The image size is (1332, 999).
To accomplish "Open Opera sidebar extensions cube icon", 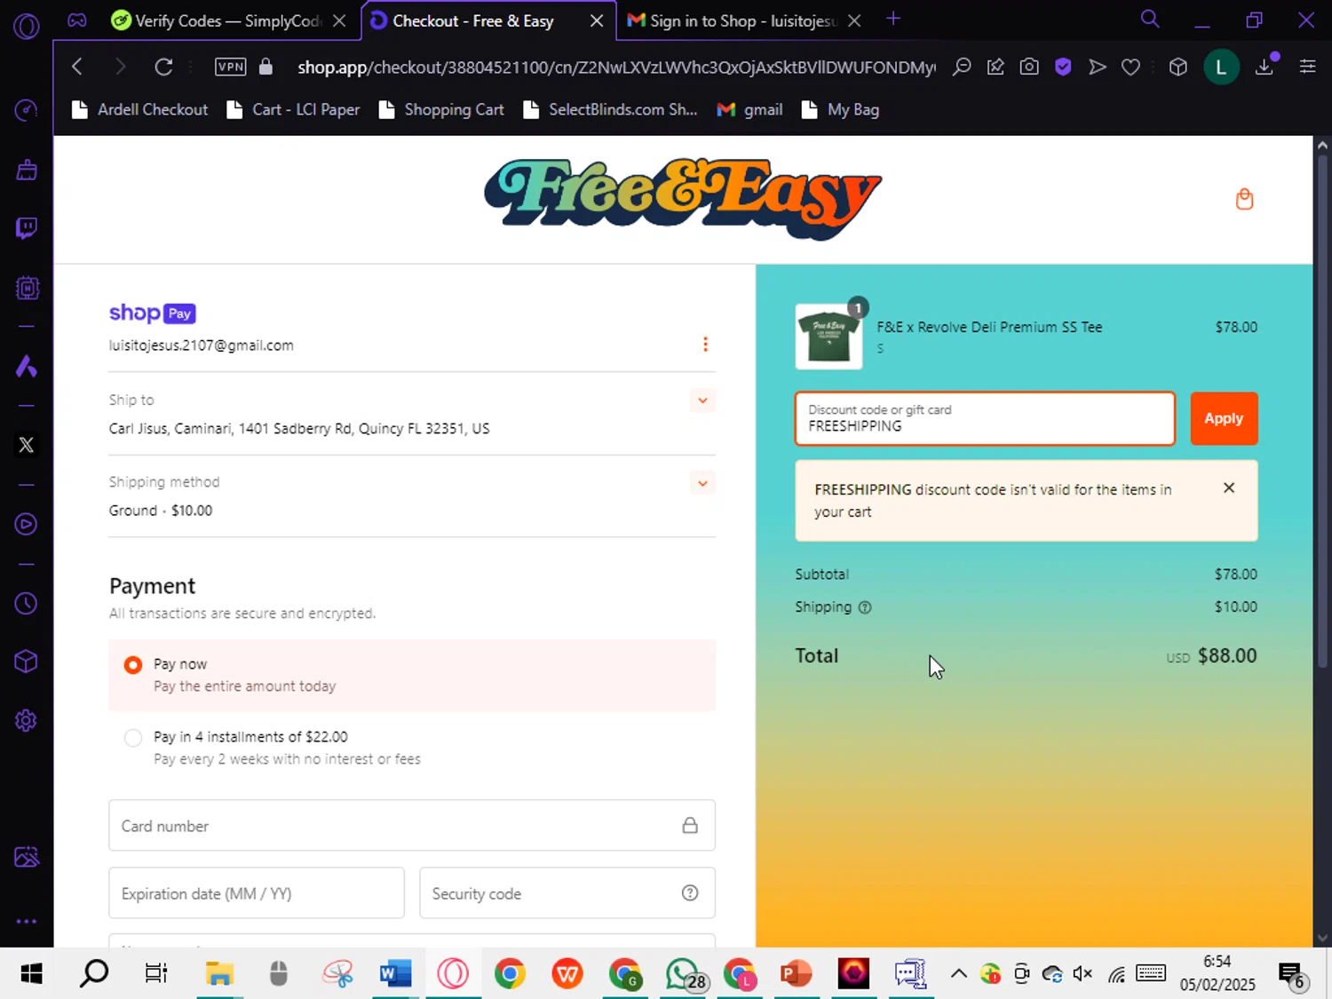I will 27,662.
